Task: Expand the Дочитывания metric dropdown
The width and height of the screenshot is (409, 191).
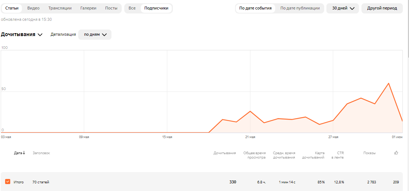Action: [x=22, y=35]
